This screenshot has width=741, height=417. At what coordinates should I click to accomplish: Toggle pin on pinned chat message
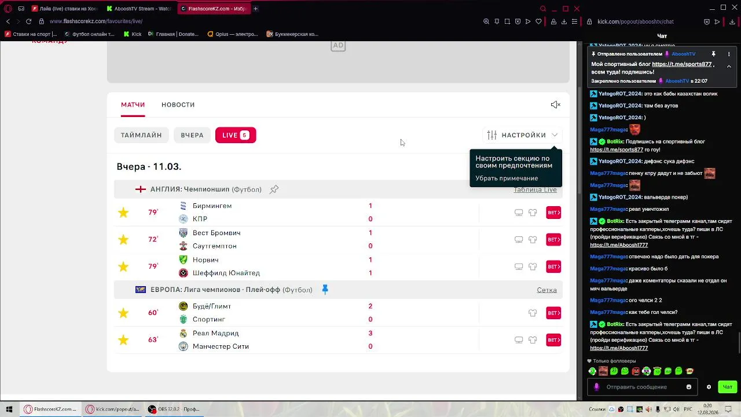[713, 54]
